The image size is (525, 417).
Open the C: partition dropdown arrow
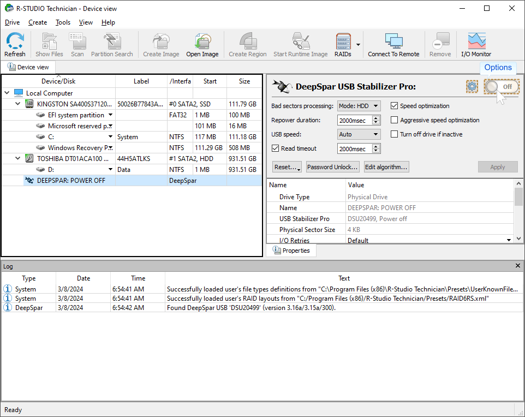[x=110, y=136]
